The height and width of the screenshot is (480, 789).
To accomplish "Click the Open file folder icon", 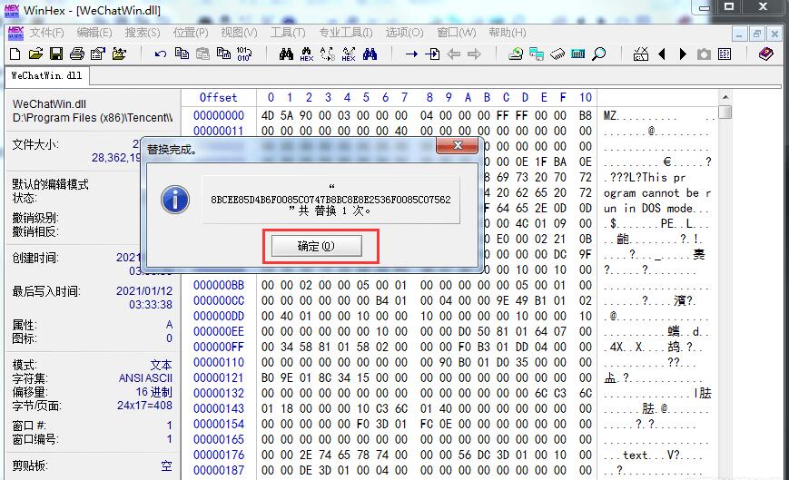I will click(36, 54).
